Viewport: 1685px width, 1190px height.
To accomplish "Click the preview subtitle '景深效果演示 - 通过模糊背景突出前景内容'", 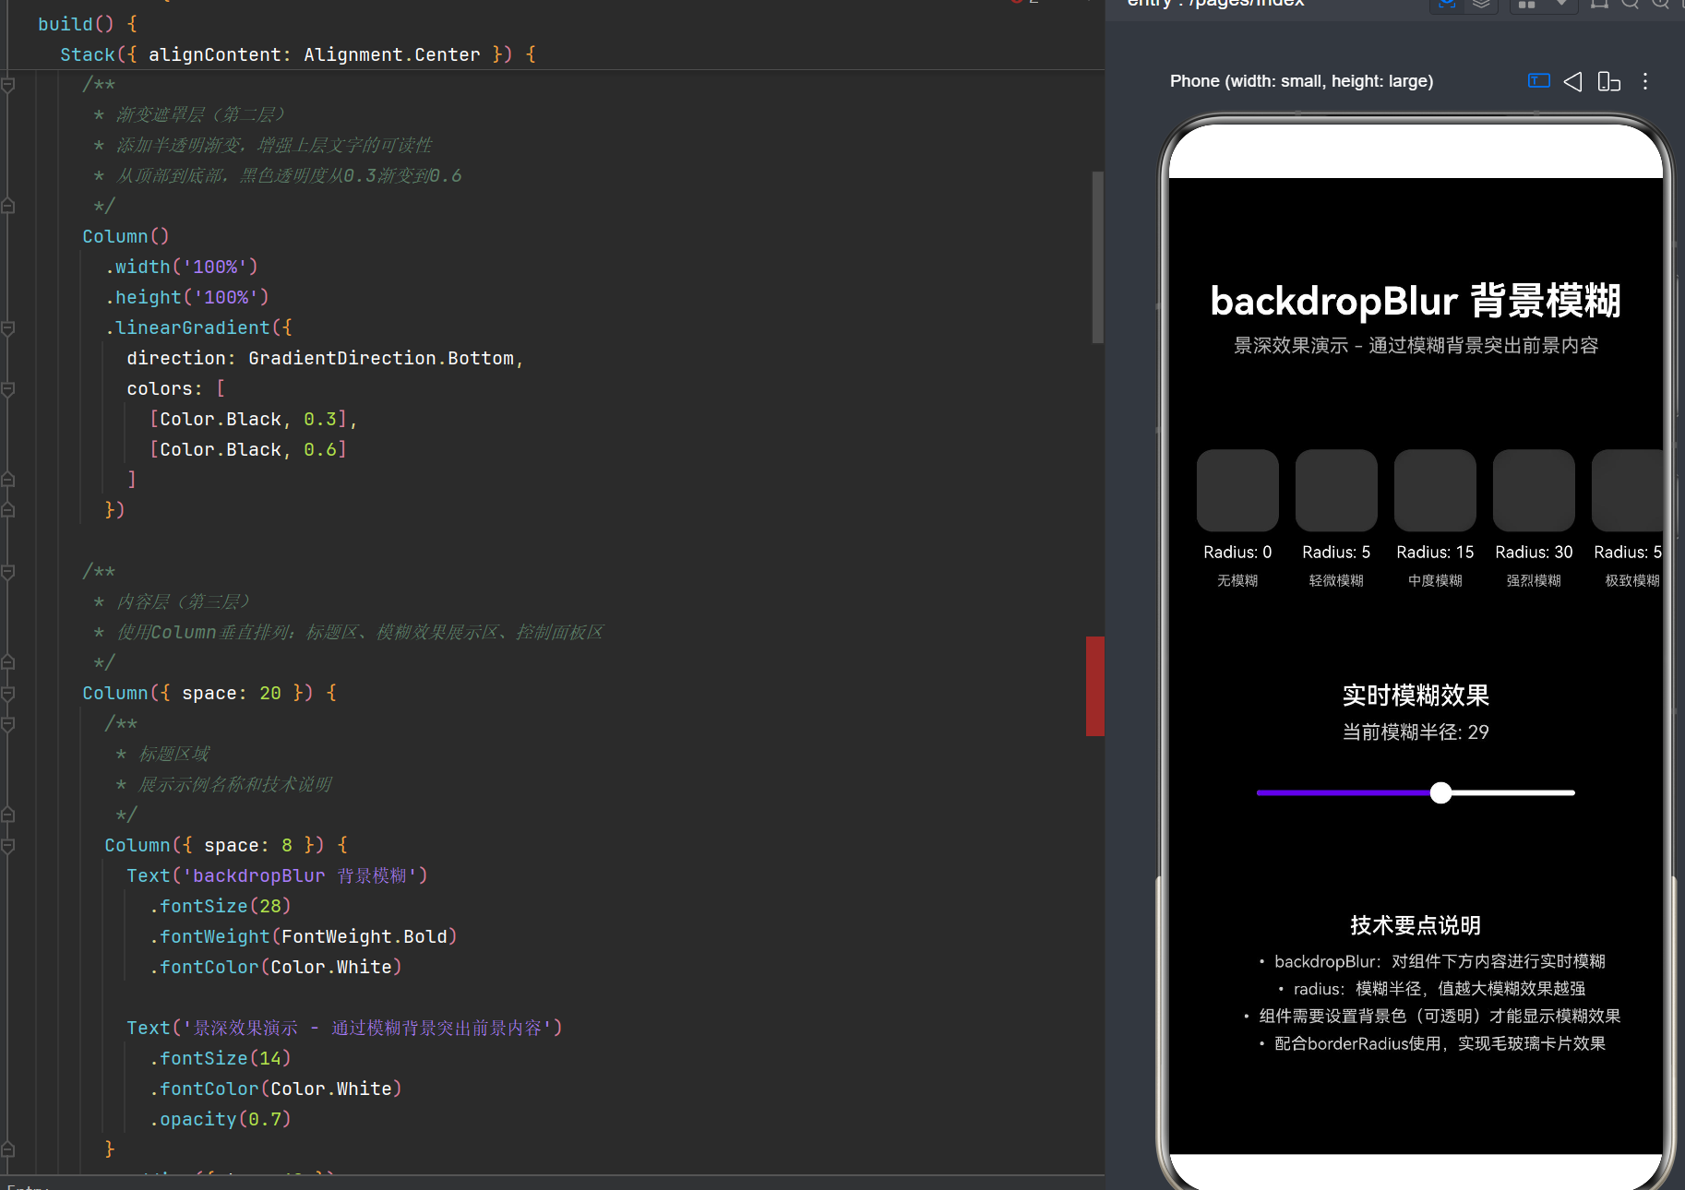I will 1416,345.
